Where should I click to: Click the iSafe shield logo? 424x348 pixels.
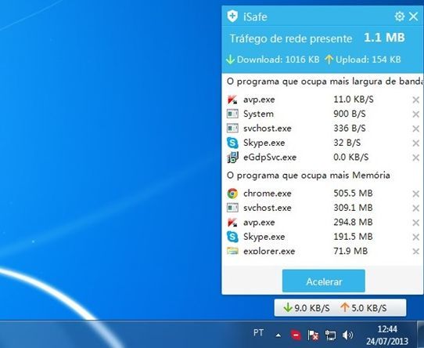coord(232,16)
